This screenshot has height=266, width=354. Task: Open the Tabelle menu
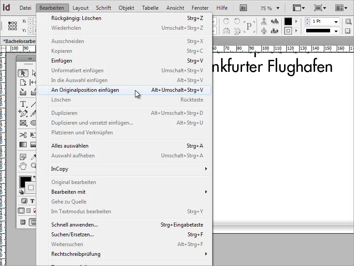[150, 8]
